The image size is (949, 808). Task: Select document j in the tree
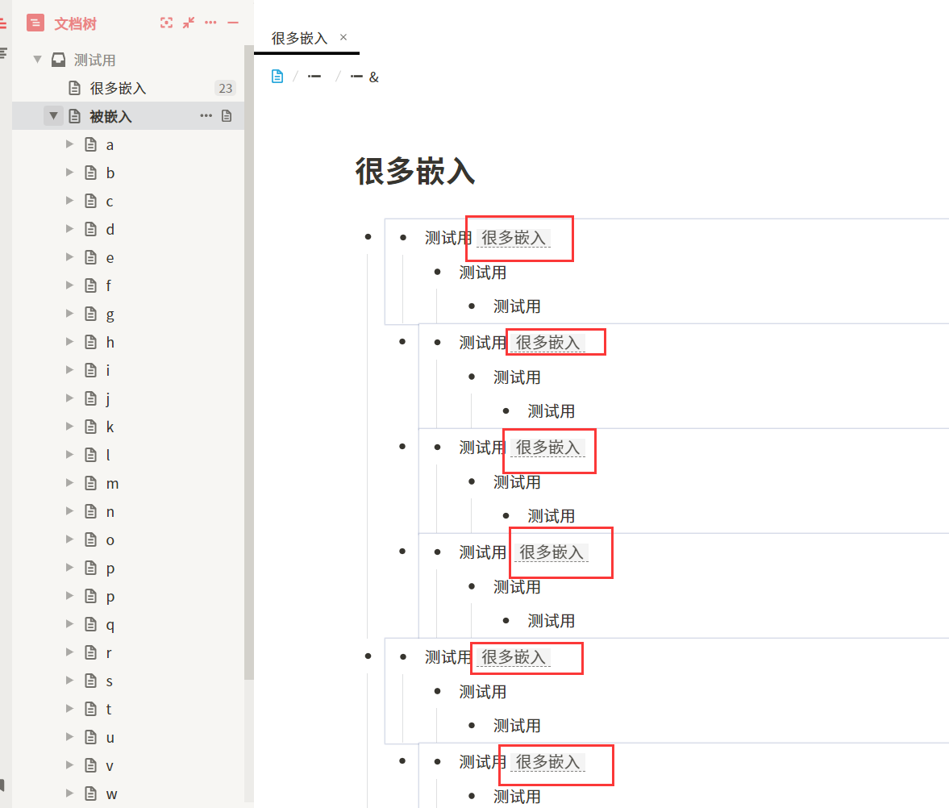(x=127, y=398)
